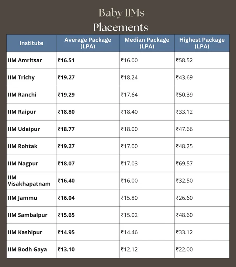Select IIM Bodh Gaya average package ₹13.10
Screen dimensions: 236x267
point(66,249)
